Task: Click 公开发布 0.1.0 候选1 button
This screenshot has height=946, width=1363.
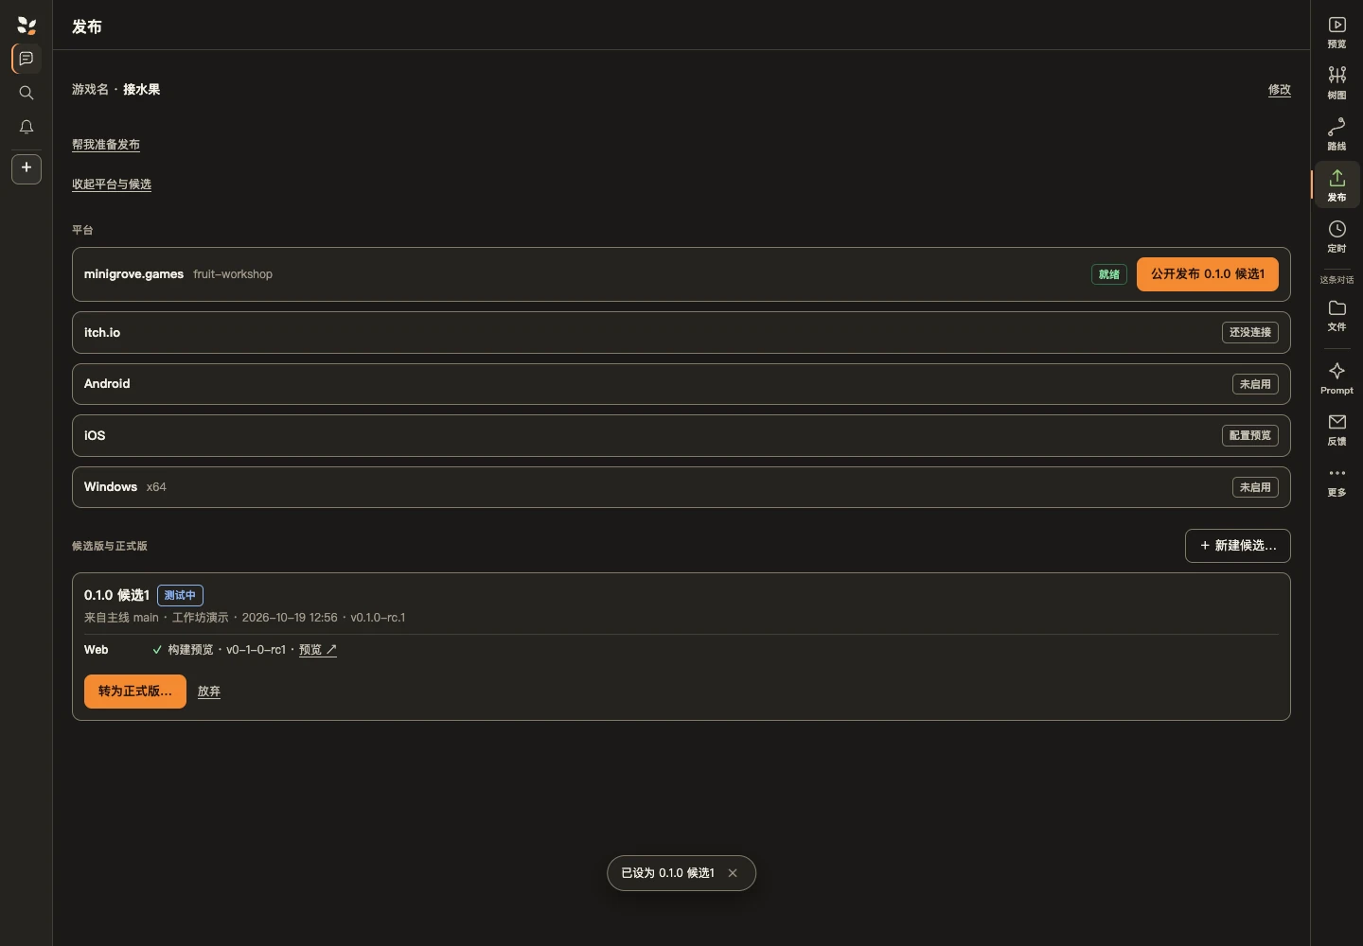Action: (x=1207, y=274)
